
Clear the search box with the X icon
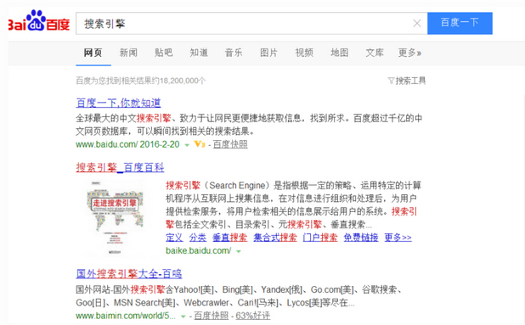(x=417, y=23)
